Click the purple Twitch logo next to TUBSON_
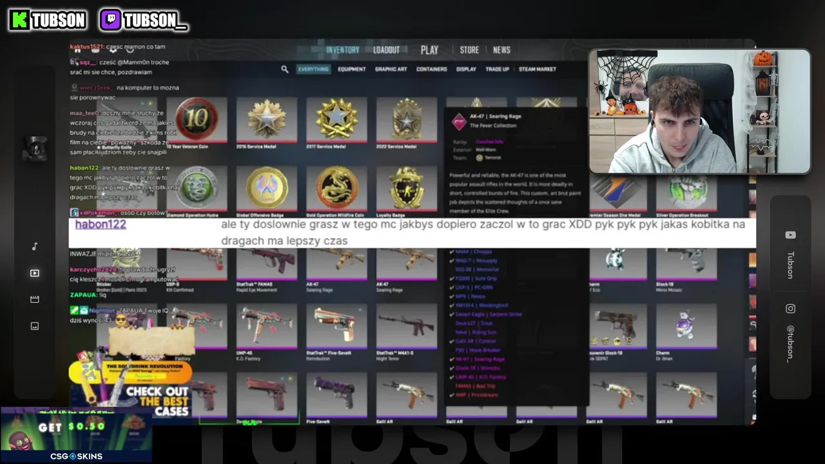 pos(111,20)
